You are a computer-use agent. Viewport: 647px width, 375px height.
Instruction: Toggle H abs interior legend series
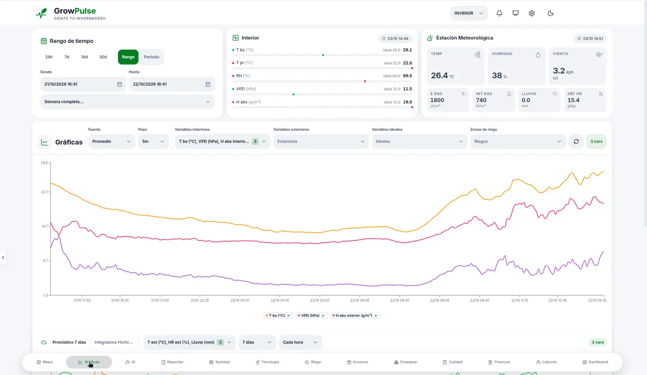[355, 315]
